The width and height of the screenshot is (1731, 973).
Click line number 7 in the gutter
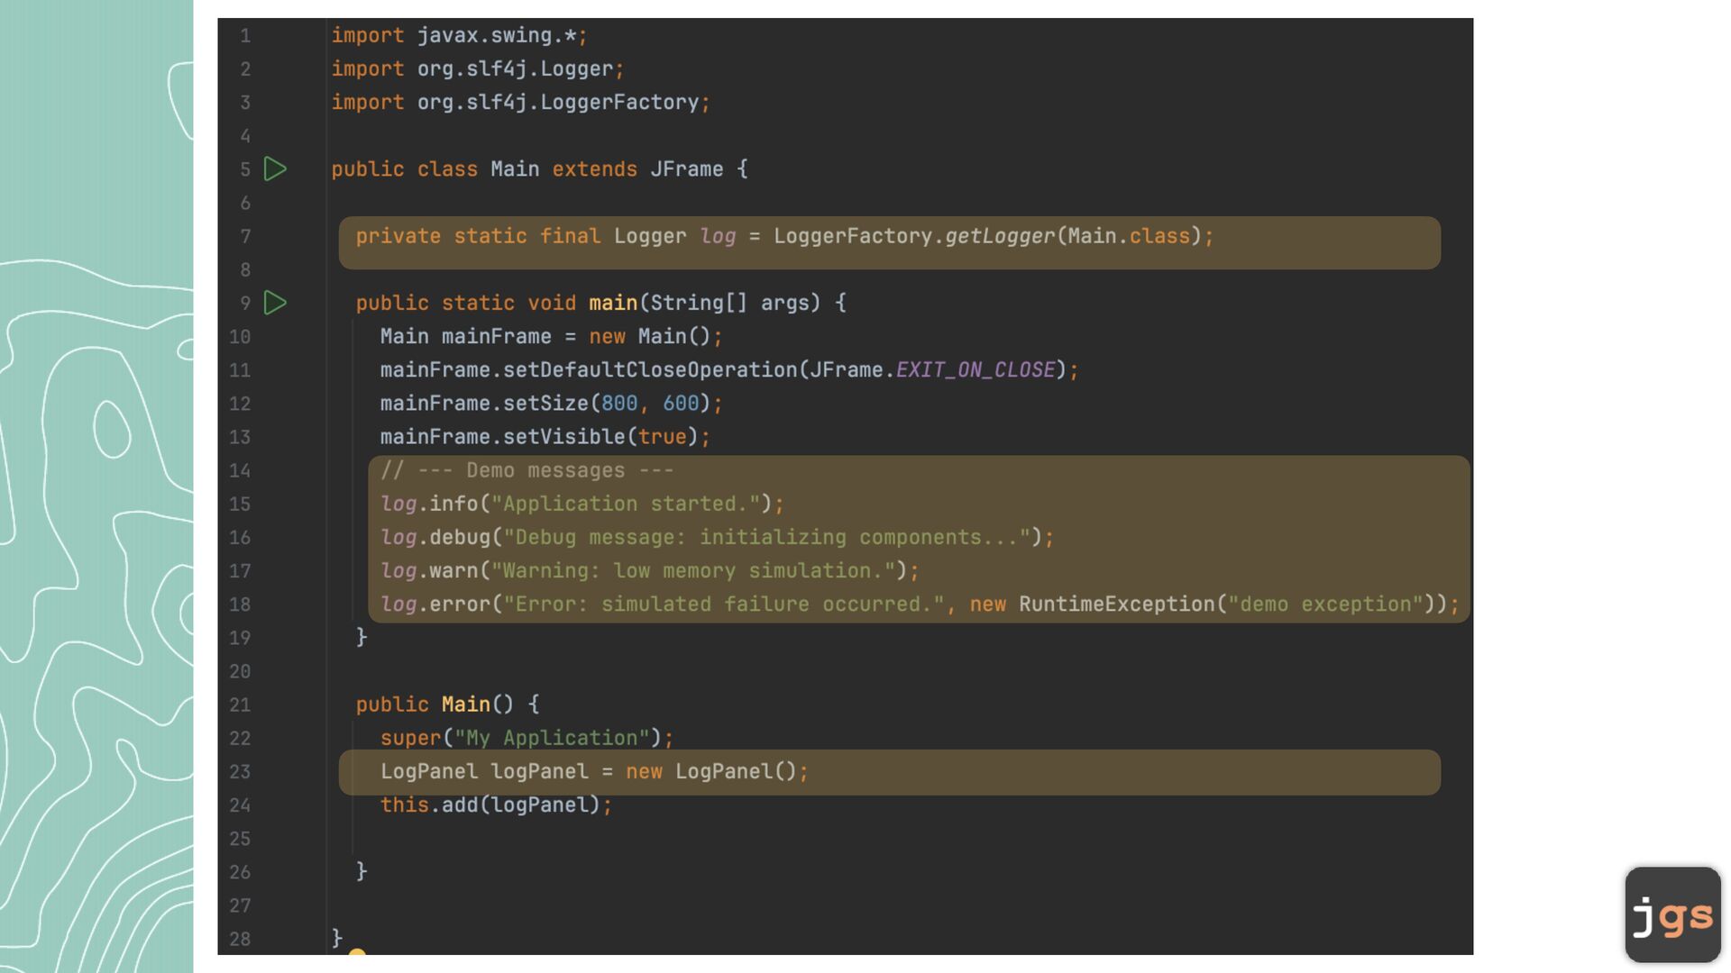pos(245,236)
